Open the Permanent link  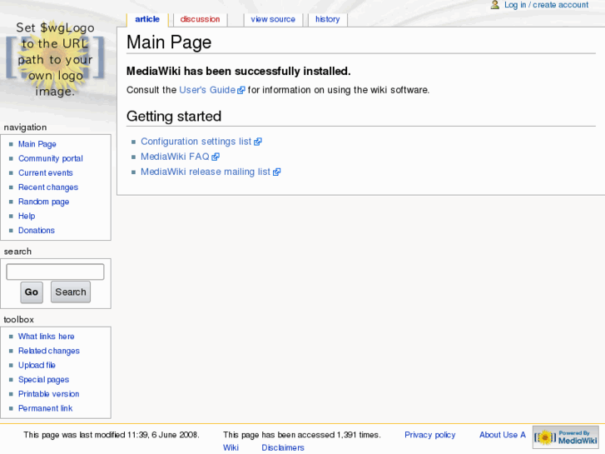tap(45, 408)
